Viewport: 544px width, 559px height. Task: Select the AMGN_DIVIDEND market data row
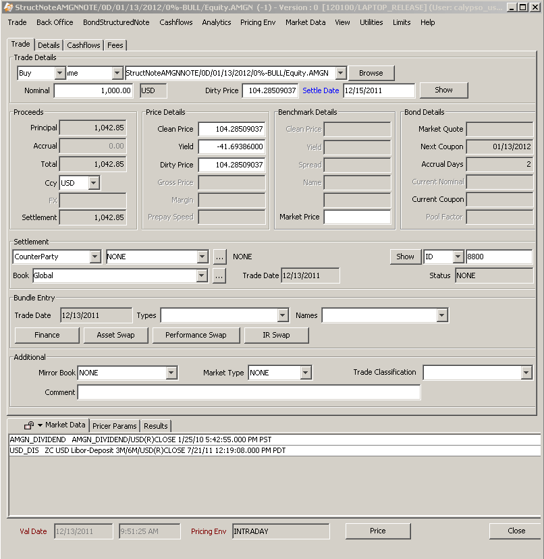pyautogui.click(x=275, y=440)
